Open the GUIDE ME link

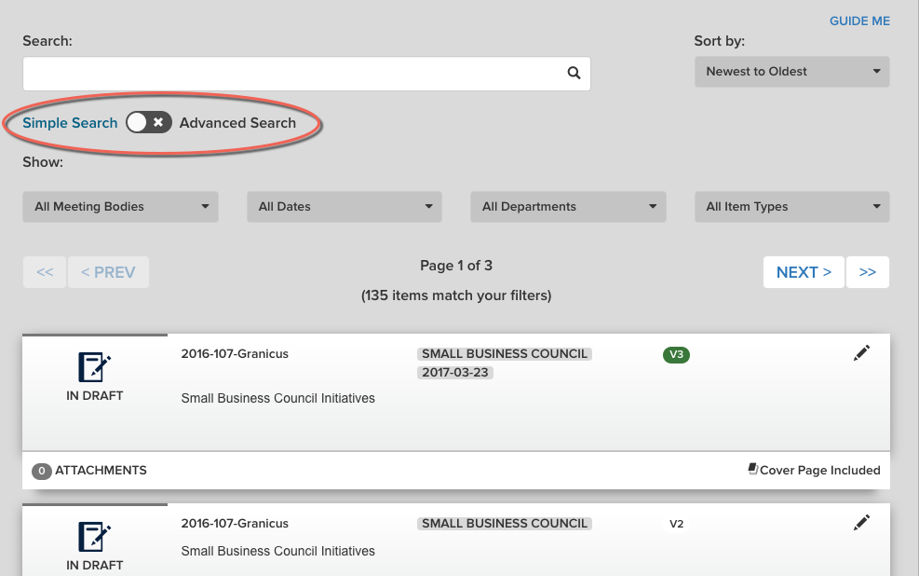pos(859,21)
